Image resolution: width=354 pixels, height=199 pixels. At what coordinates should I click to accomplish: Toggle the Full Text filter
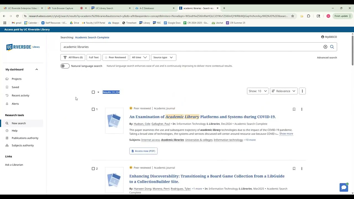[94, 57]
